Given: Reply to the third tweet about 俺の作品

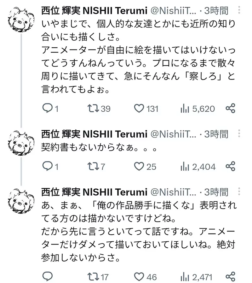Looking at the screenshot, I should 47,277.
